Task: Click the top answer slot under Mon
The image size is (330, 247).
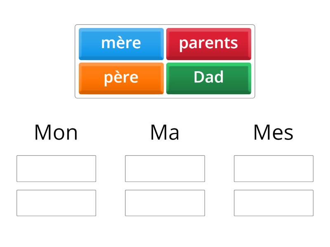Action: tap(57, 168)
